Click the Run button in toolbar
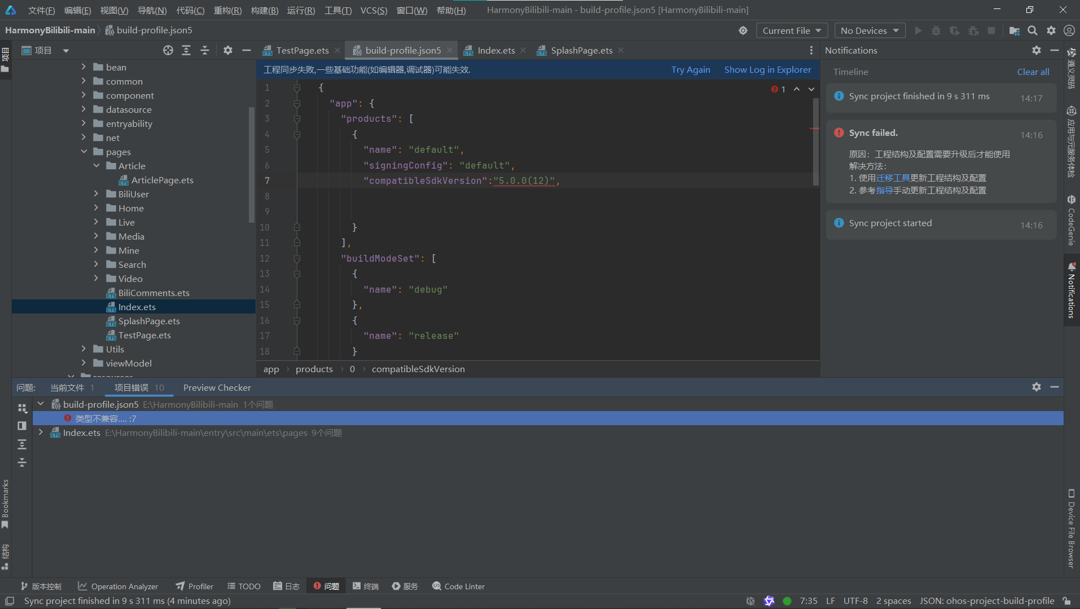 [x=918, y=30]
